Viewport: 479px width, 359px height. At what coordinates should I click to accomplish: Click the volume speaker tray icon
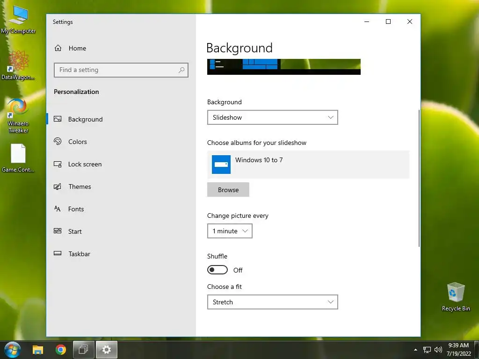pyautogui.click(x=438, y=350)
